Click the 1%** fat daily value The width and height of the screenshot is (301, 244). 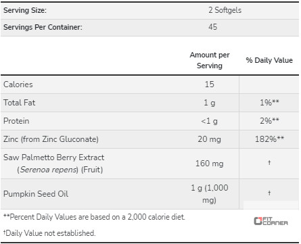(269, 103)
